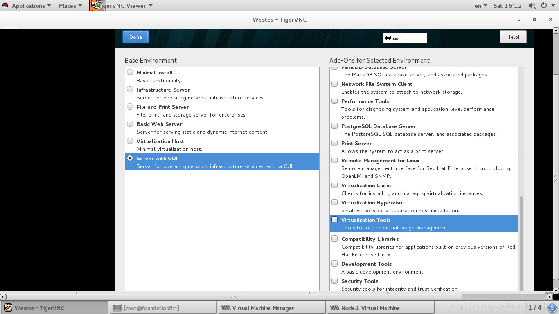
Task: Click the Done button
Action: pos(135,37)
